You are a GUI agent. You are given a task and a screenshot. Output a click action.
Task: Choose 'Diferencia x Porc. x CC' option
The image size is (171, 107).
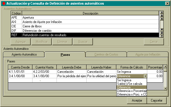tap(132, 94)
